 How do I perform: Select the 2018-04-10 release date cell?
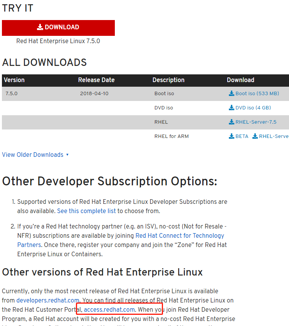(94, 94)
